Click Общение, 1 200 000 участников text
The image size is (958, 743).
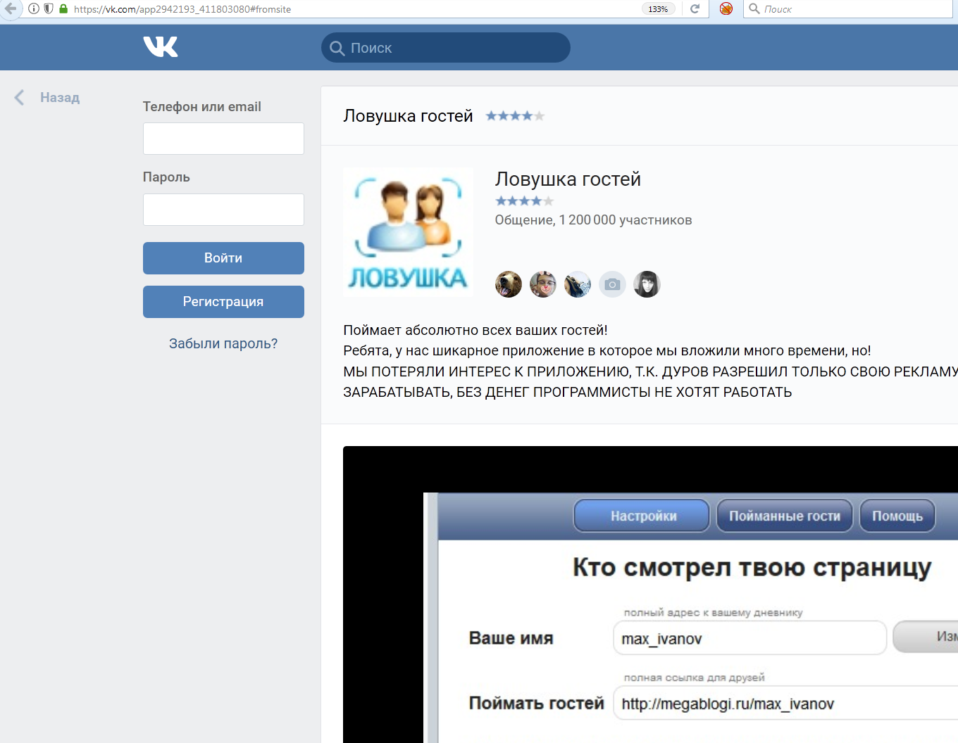593,220
